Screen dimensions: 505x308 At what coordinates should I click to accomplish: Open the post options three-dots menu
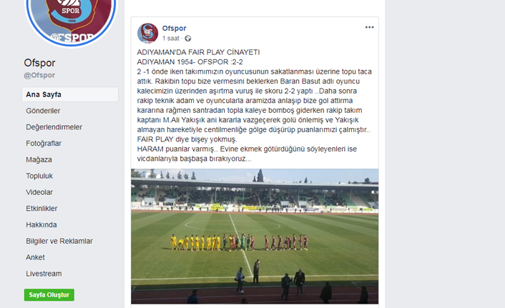(x=369, y=27)
